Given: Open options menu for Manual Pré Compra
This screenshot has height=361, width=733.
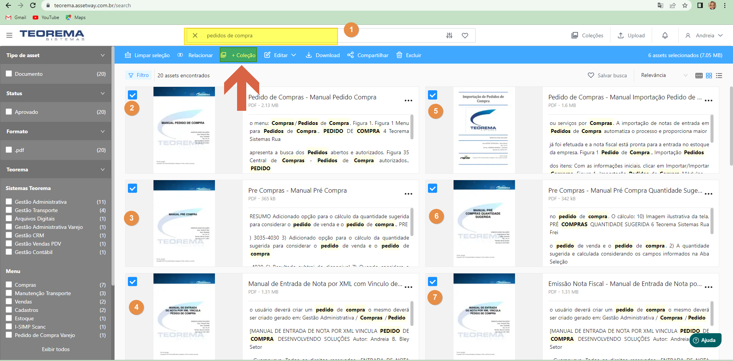Looking at the screenshot, I should pyautogui.click(x=408, y=194).
